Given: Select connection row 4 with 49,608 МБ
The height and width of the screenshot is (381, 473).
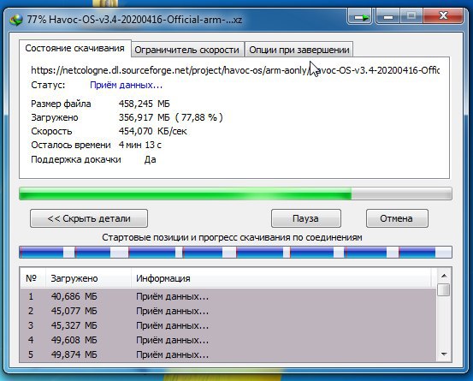Looking at the screenshot, I should pos(228,340).
